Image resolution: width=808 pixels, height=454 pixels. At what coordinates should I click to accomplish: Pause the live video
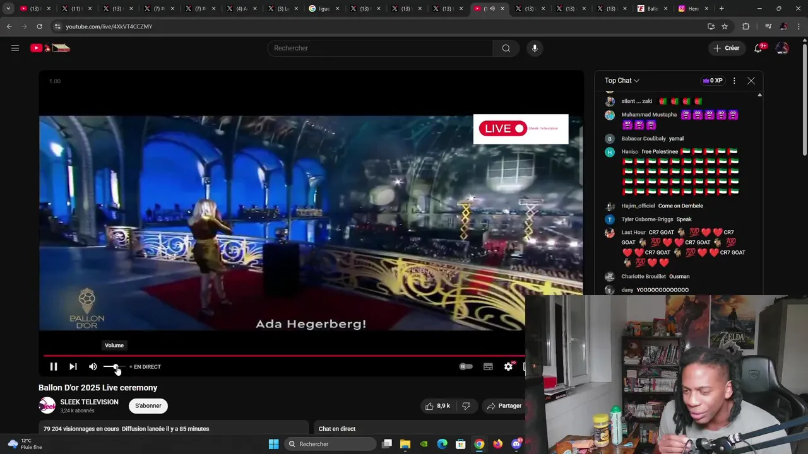click(x=54, y=366)
